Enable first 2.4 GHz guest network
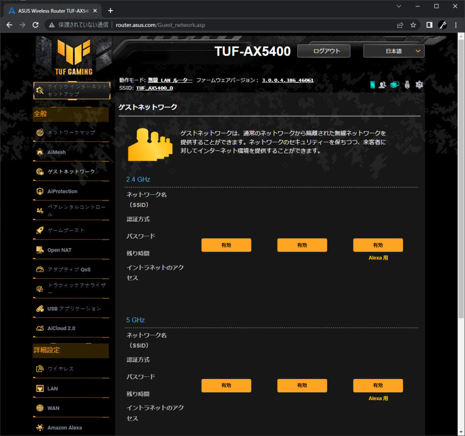This screenshot has width=465, height=436. tap(226, 245)
